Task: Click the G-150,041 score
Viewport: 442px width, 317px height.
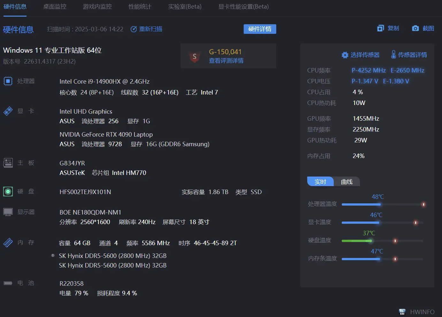Action: [225, 52]
